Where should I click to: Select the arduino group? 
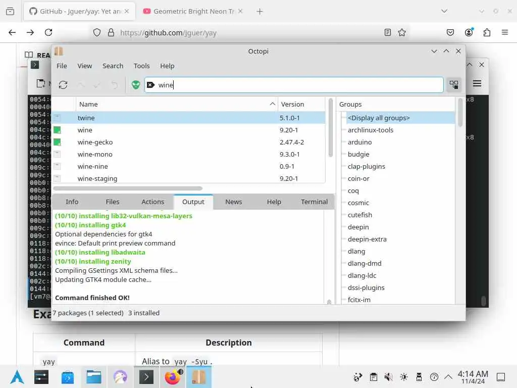coord(359,142)
